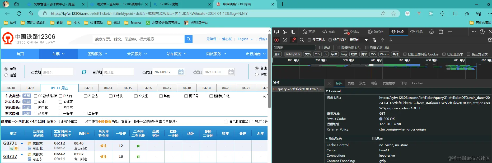Enable the 禁用缓存 disable cache checkbox
492x163 pixels.
coord(330,40)
